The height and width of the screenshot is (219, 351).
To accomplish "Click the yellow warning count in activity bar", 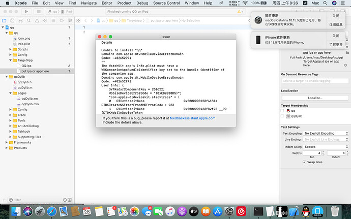I will [x=241, y=11].
